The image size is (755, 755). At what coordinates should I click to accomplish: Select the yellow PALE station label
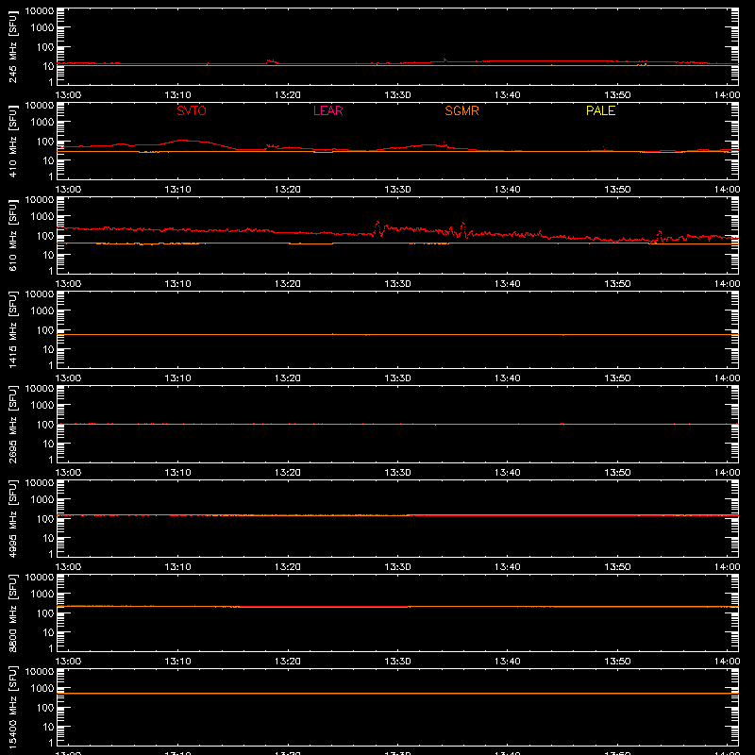click(x=600, y=110)
